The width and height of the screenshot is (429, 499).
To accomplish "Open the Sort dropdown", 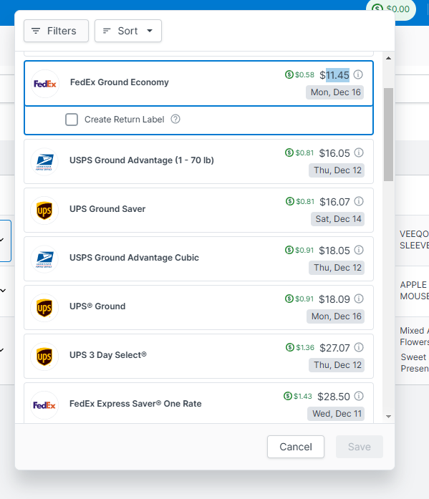I will [128, 31].
